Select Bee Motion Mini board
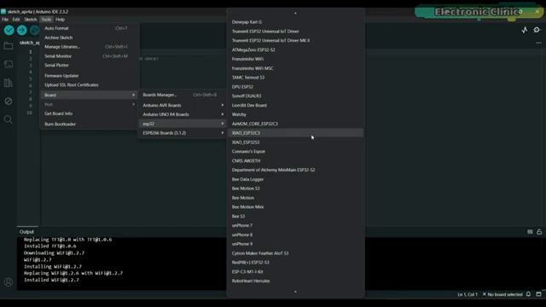Image resolution: width=546 pixels, height=307 pixels. [x=296, y=206]
